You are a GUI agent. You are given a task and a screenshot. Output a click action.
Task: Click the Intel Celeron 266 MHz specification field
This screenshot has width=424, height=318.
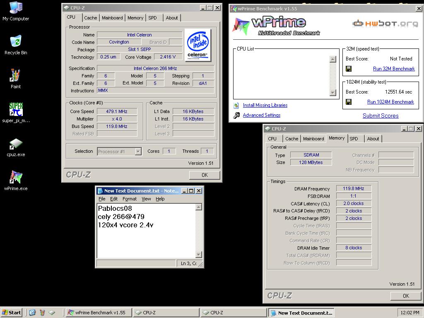coord(155,68)
